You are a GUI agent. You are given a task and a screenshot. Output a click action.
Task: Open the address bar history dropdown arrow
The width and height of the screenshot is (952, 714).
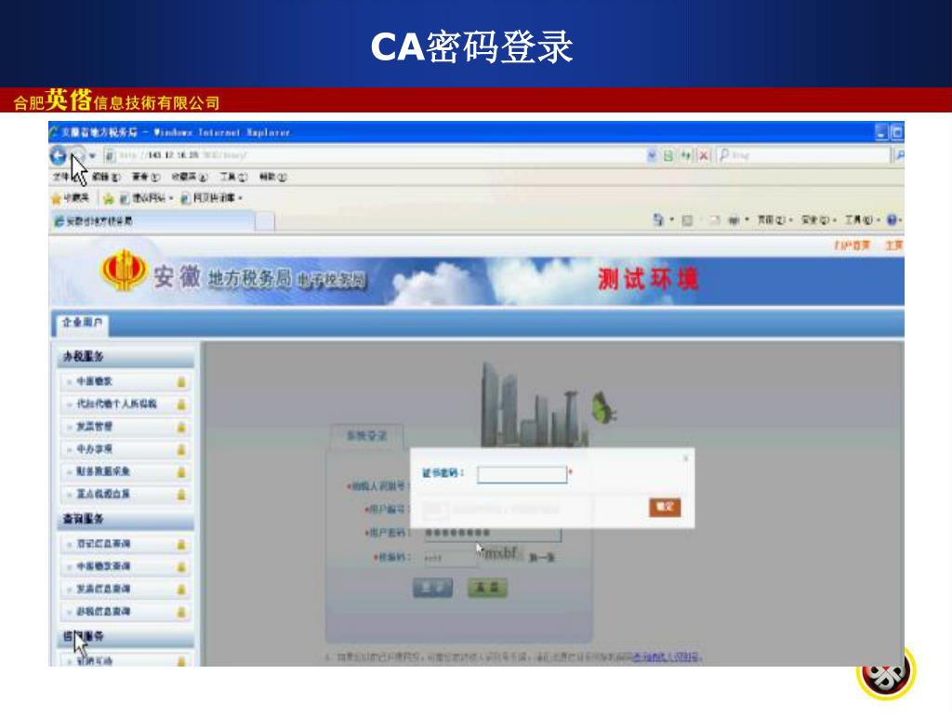click(x=652, y=155)
